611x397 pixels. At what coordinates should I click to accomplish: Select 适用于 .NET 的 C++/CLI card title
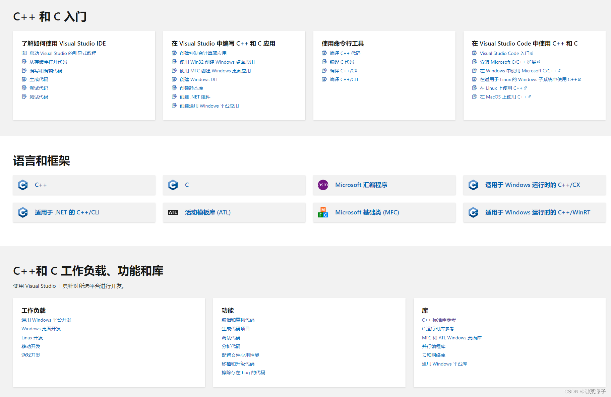[x=67, y=212]
